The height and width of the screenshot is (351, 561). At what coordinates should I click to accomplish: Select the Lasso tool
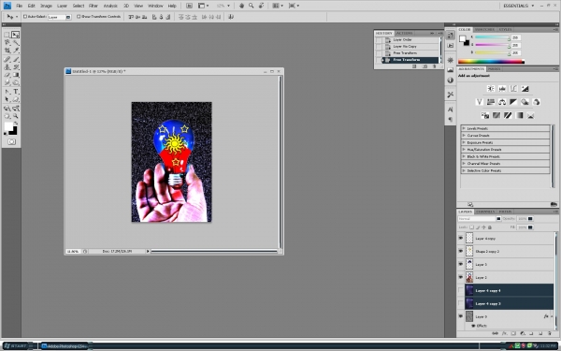(7, 43)
